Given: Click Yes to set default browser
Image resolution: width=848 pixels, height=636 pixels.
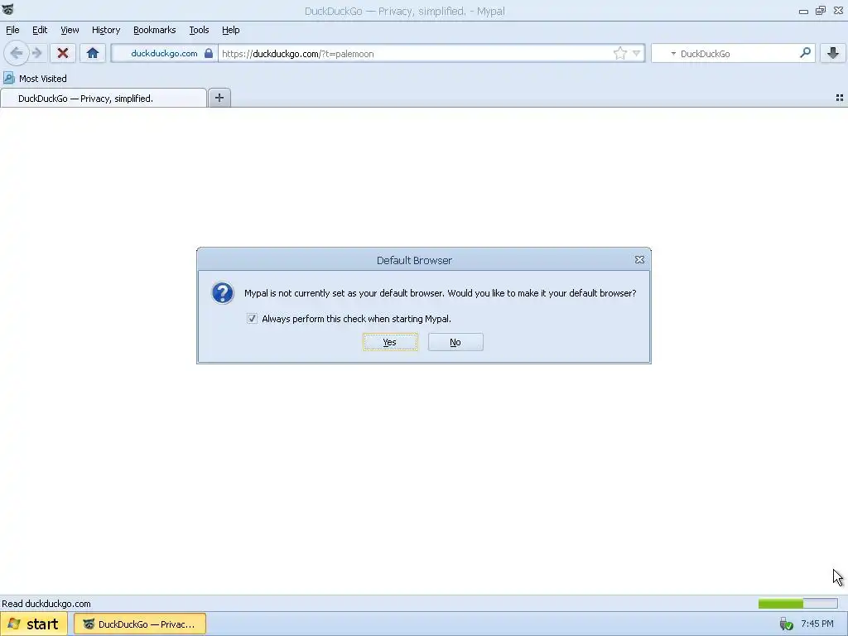Looking at the screenshot, I should click(390, 342).
